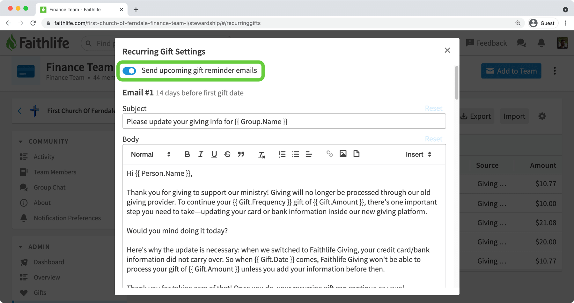
Task: Click the browser zoom magnifier icon
Action: (518, 23)
